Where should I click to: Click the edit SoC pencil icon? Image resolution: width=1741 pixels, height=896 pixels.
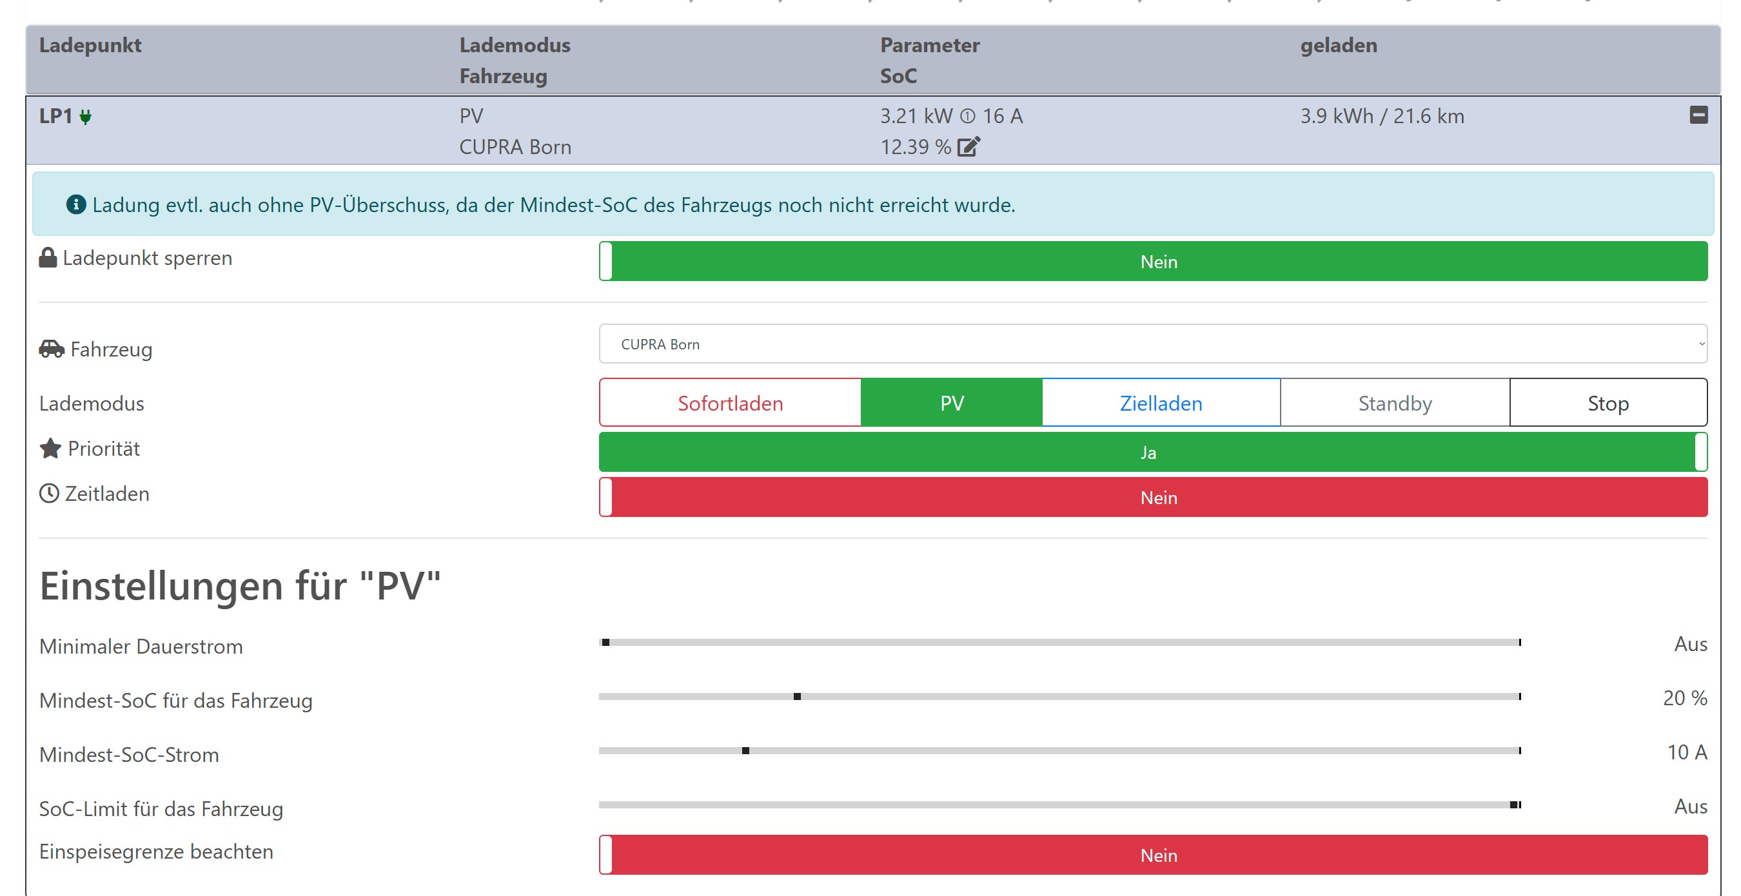coord(968,146)
